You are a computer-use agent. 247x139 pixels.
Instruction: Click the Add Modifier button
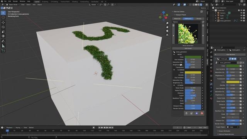pos(230,54)
